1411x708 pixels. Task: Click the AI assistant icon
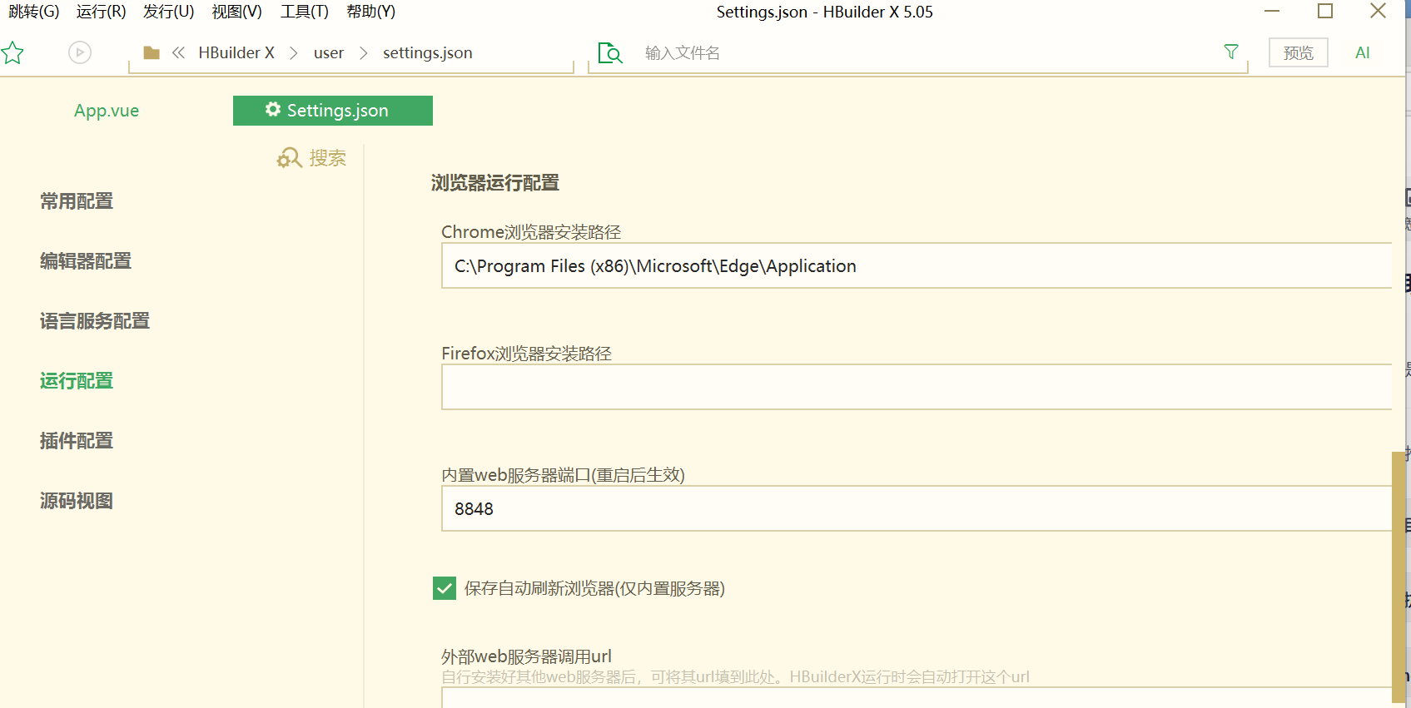[x=1363, y=52]
